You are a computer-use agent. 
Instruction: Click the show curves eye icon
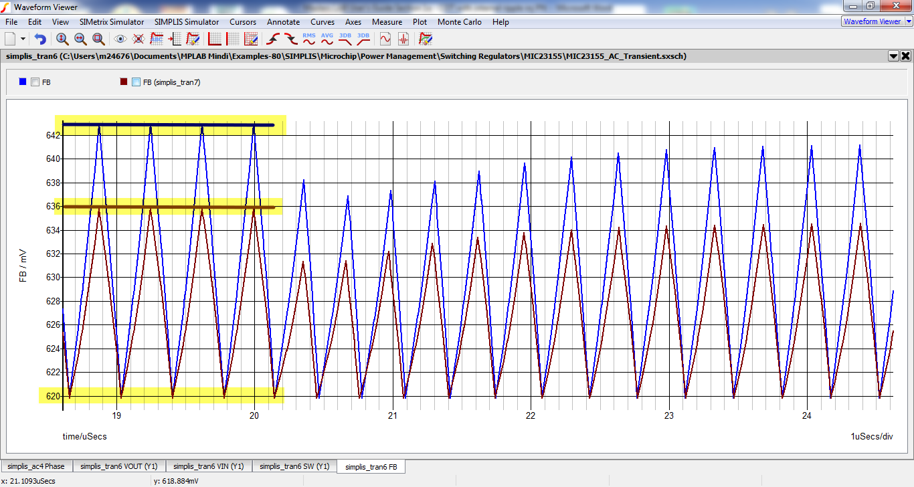coord(120,39)
